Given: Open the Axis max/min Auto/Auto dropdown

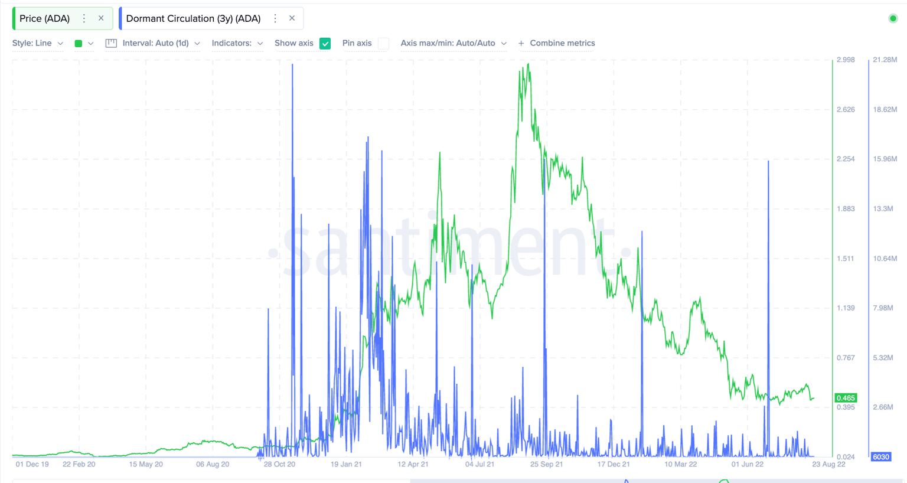Looking at the screenshot, I should click(x=453, y=43).
